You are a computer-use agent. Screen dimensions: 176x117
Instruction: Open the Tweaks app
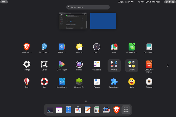pyautogui.click(x=97, y=83)
